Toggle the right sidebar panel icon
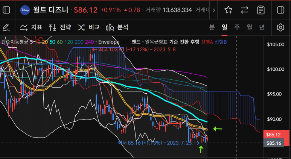291x159 pixels. (280, 10)
